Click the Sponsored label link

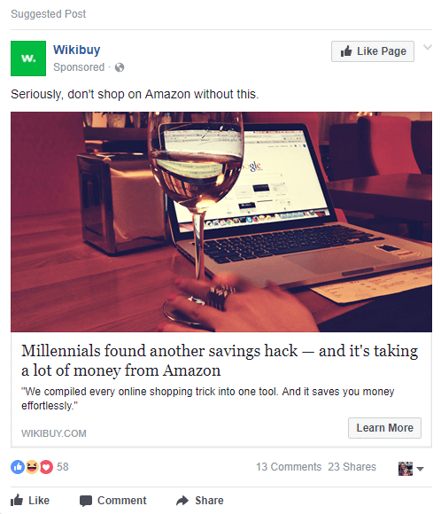tap(79, 67)
